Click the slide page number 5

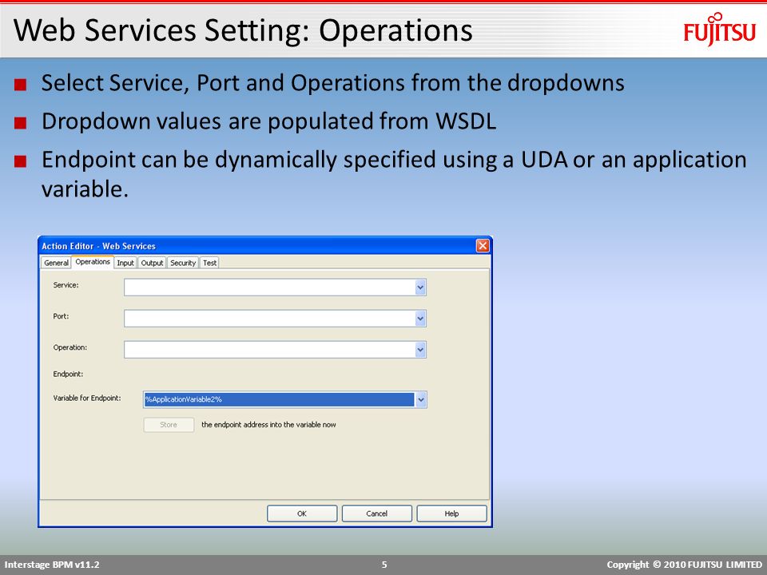tap(384, 565)
